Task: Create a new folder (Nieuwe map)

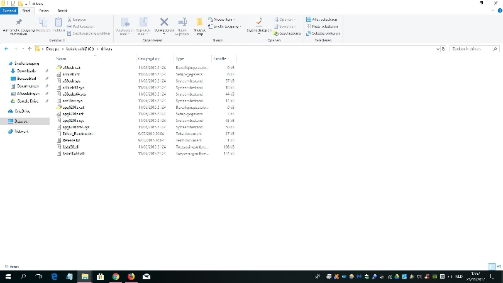Action: point(199,25)
